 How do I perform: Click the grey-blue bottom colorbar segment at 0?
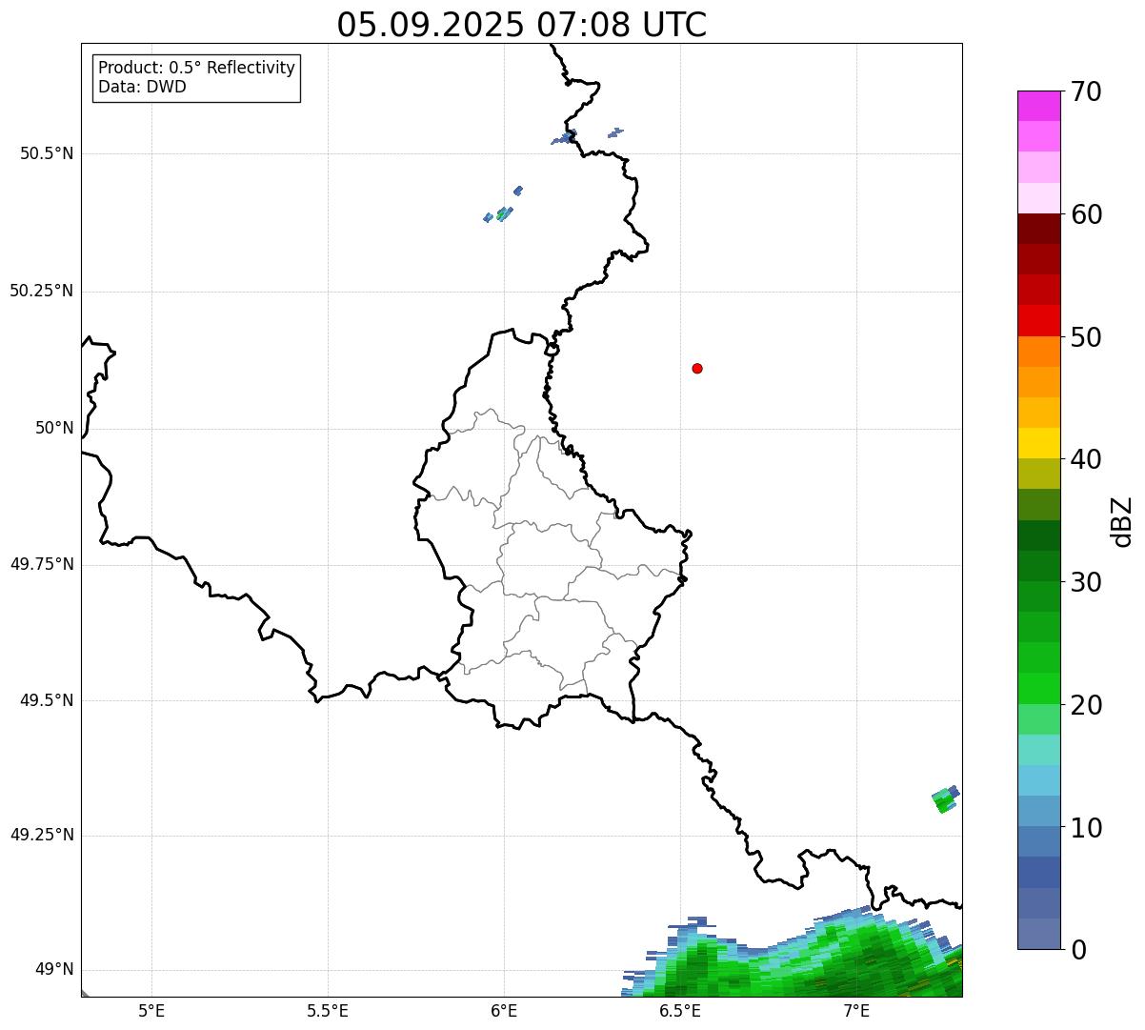click(x=1038, y=934)
